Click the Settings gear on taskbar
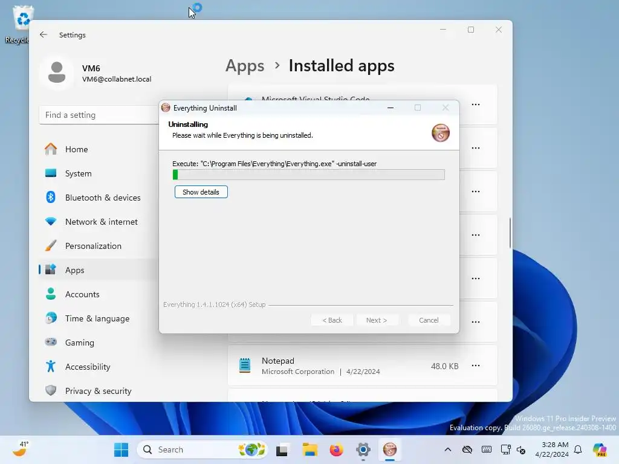Viewport: 619px width, 464px height. [363, 449]
